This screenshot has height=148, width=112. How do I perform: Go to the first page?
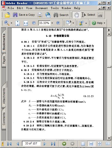click(9, 144)
